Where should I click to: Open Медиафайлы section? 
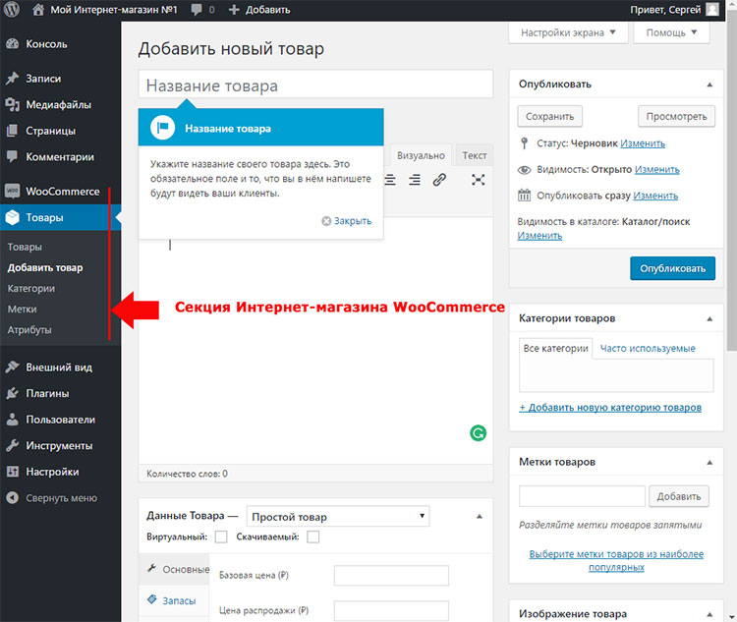pos(60,105)
